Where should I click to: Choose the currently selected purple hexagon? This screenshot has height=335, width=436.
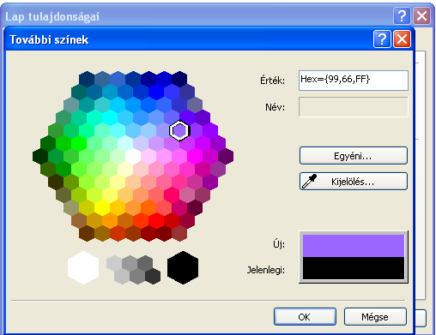pyautogui.click(x=179, y=130)
